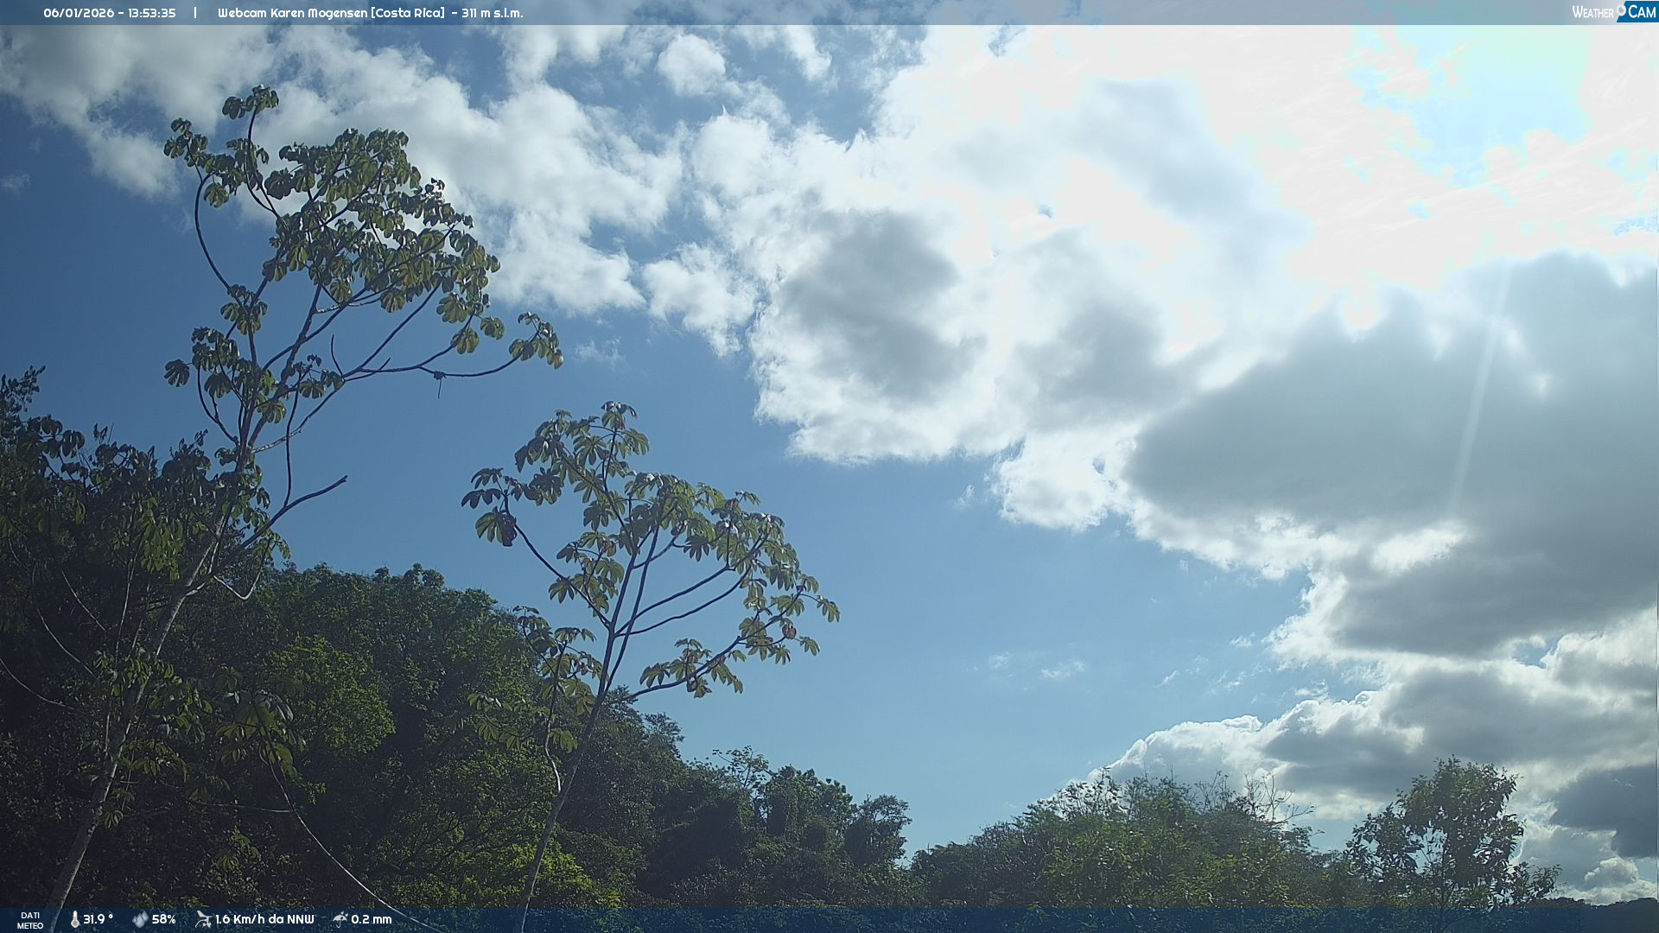Click the blue CAM badge of logo
The height and width of the screenshot is (933, 1659).
1640,11
